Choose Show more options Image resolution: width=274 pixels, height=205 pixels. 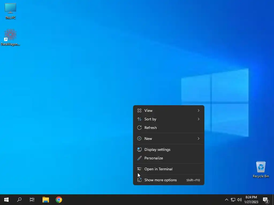click(x=169, y=180)
